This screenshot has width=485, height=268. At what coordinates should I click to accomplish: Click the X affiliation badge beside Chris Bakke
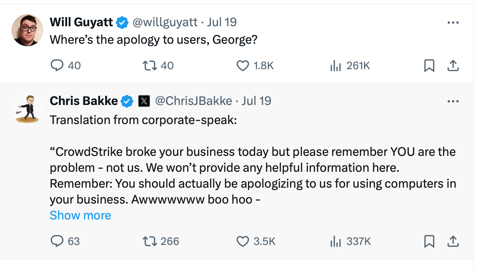[144, 101]
